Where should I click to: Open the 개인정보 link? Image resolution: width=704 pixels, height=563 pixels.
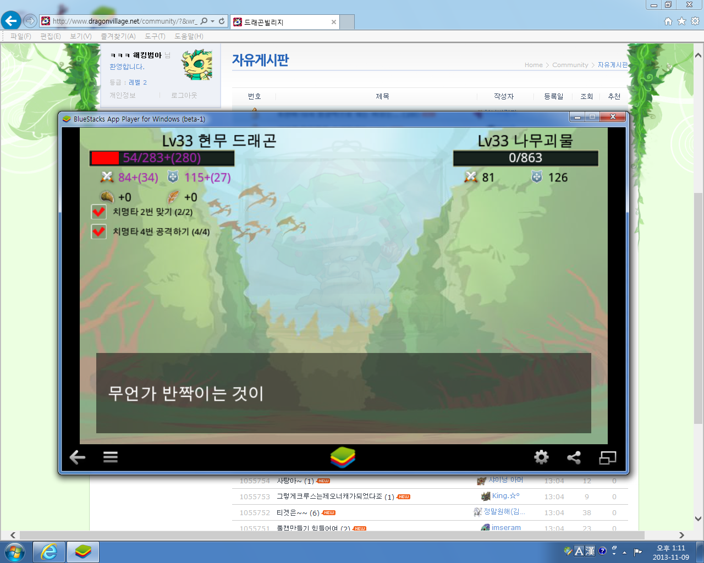[x=122, y=95]
